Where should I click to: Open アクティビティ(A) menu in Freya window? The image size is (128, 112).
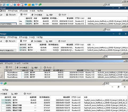(12, 37)
